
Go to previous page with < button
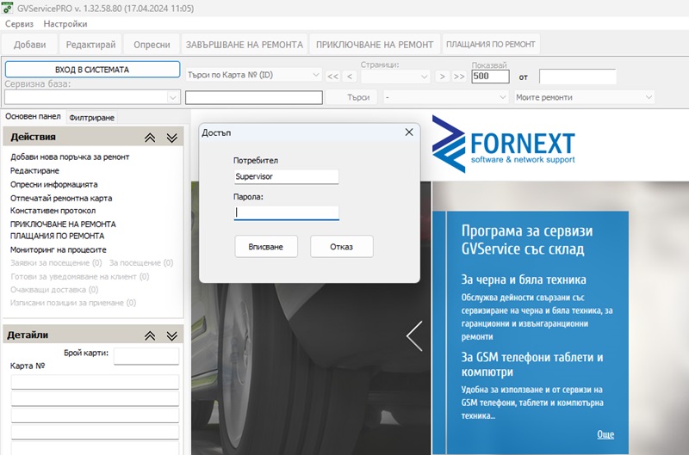point(350,77)
